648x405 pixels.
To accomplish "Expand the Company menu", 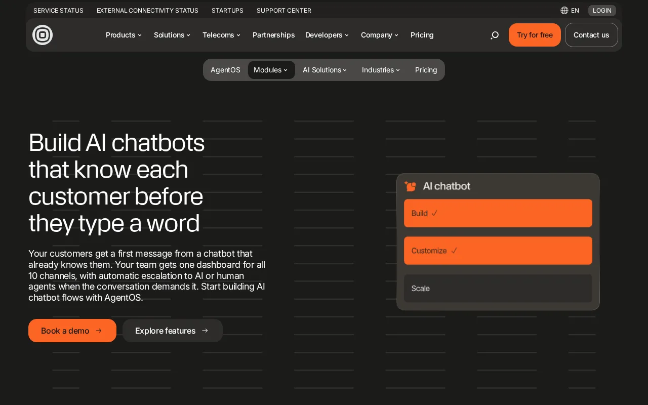I will [x=380, y=35].
